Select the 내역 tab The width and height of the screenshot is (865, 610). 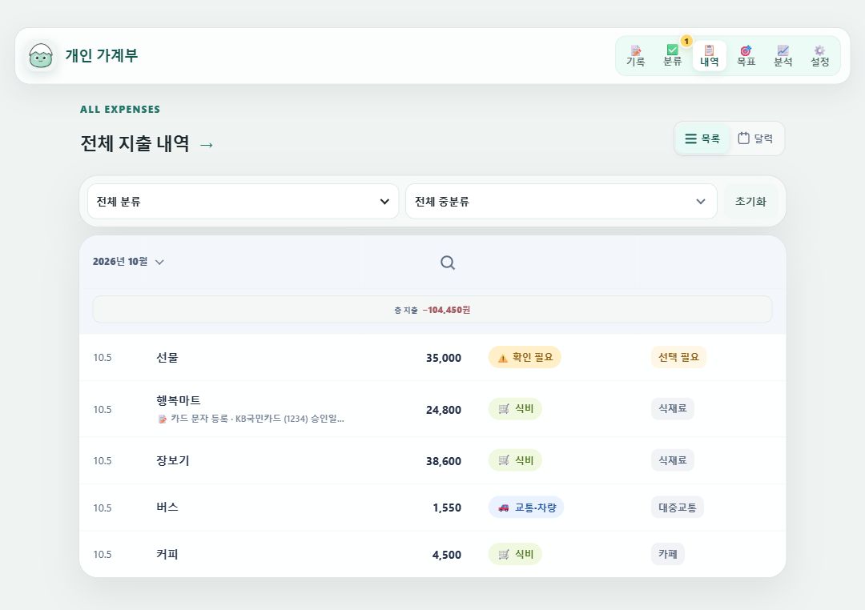point(709,56)
